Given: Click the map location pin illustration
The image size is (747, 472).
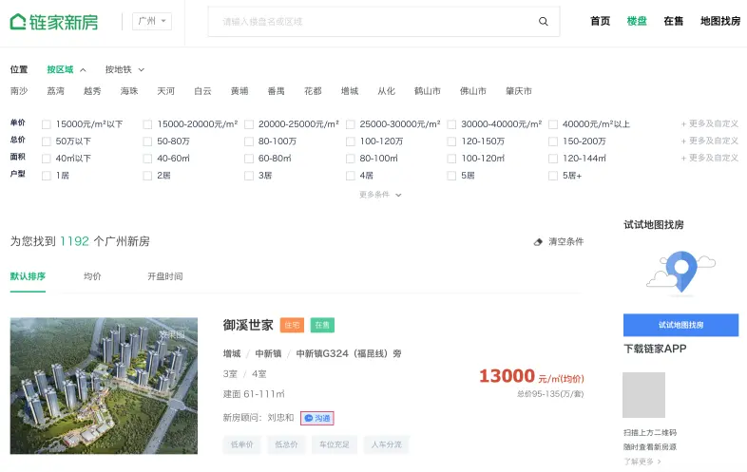Looking at the screenshot, I should point(680,271).
